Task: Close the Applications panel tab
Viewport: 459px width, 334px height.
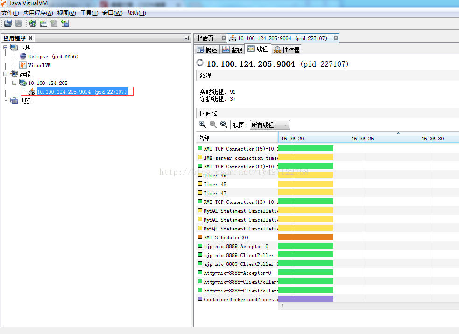Action: (30, 38)
